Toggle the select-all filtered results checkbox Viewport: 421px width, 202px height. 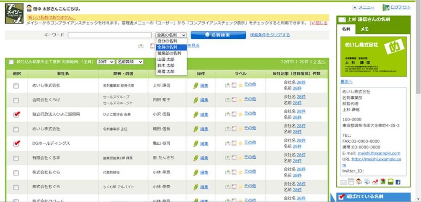pos(11,62)
